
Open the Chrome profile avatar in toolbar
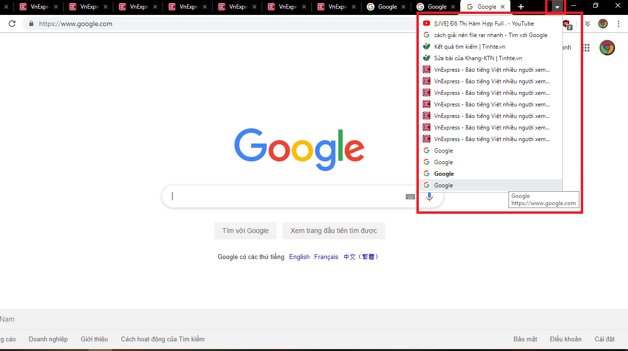point(603,24)
